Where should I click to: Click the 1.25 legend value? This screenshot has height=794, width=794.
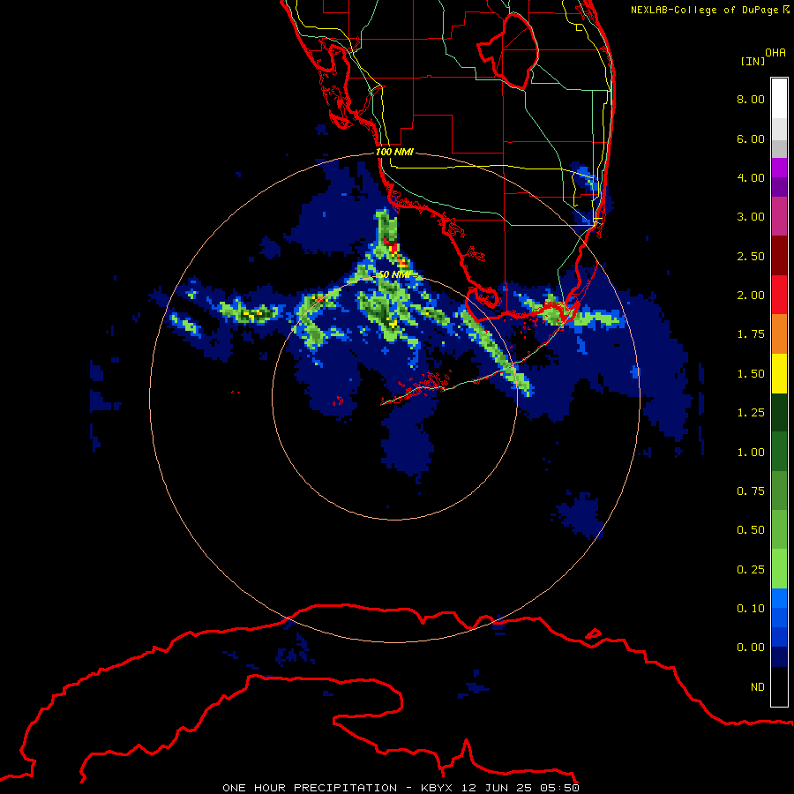pos(751,413)
